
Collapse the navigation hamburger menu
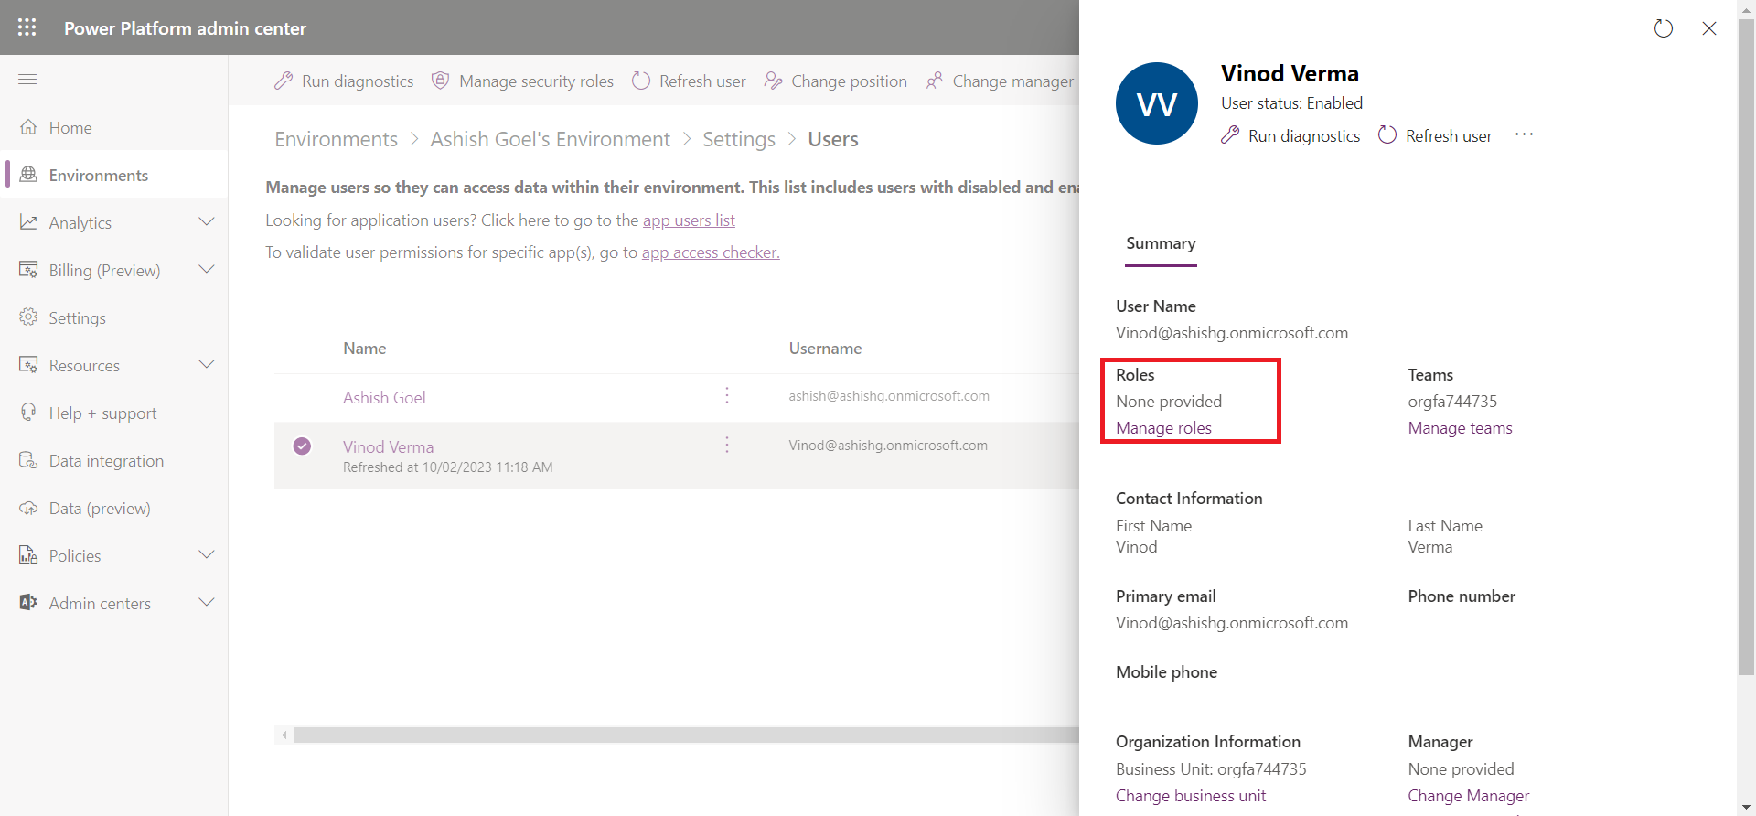[x=27, y=80]
